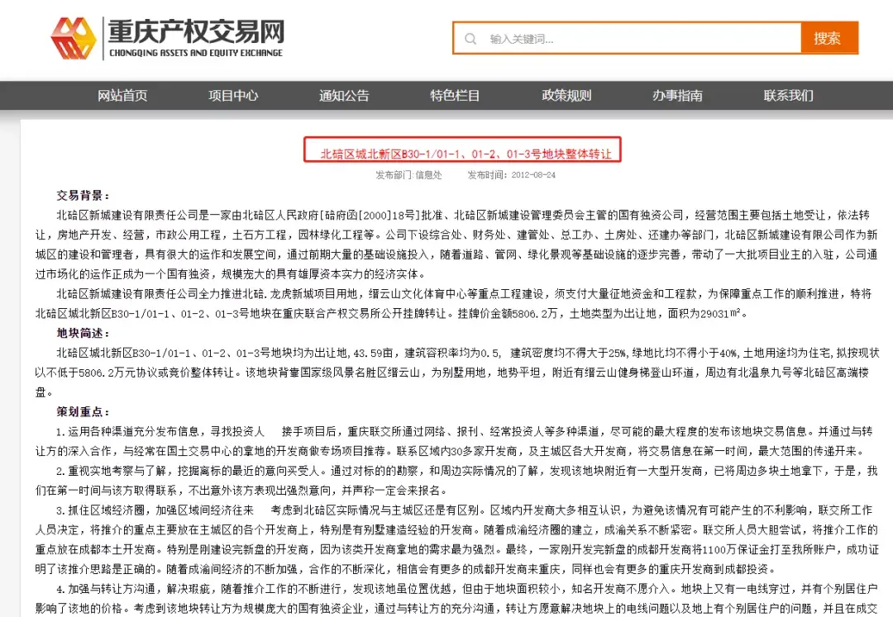Click the 策划重点 heading

tap(84, 411)
